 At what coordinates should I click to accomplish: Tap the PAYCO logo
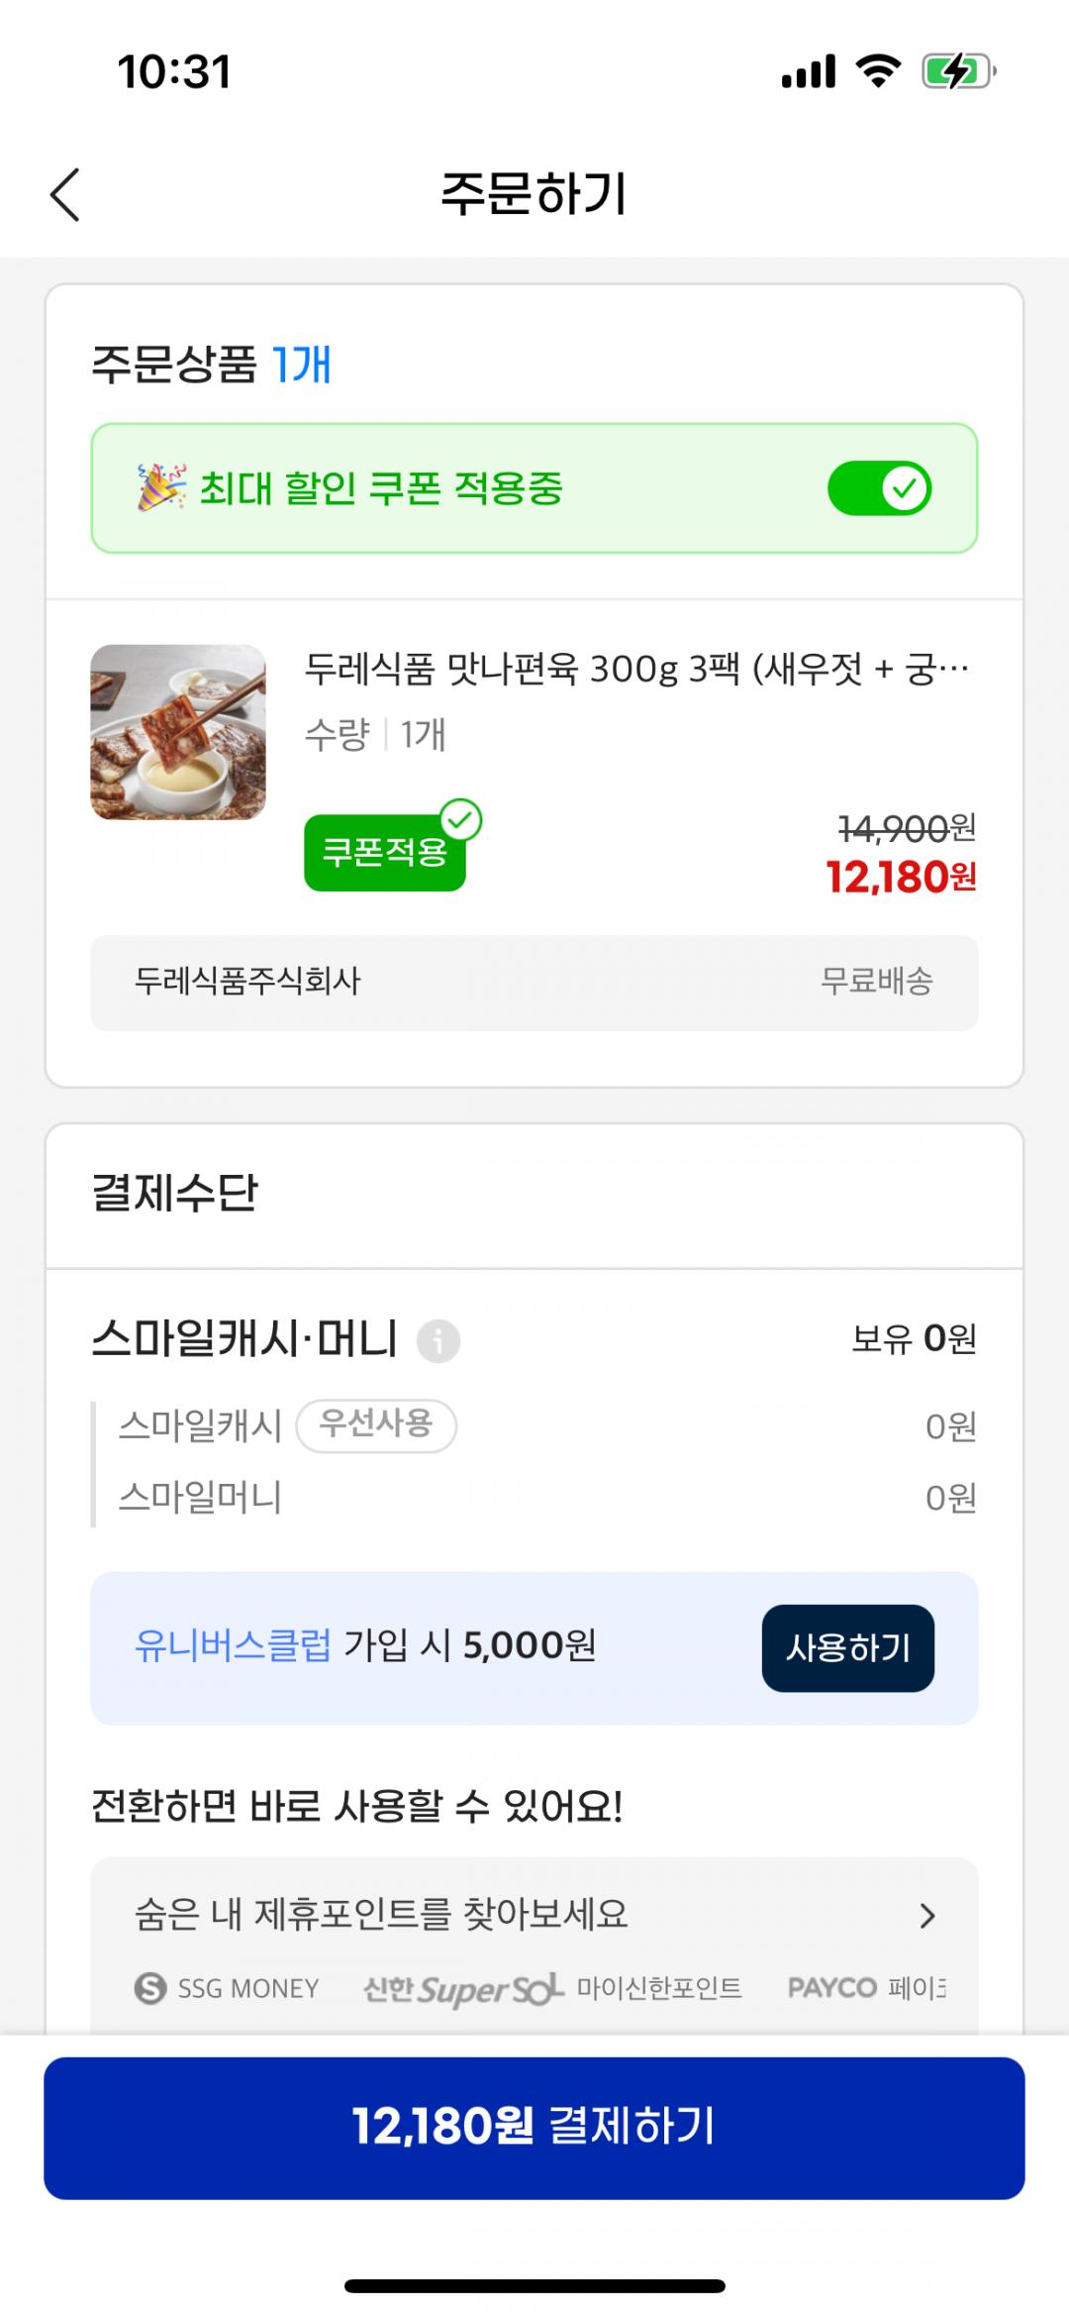(x=832, y=1987)
